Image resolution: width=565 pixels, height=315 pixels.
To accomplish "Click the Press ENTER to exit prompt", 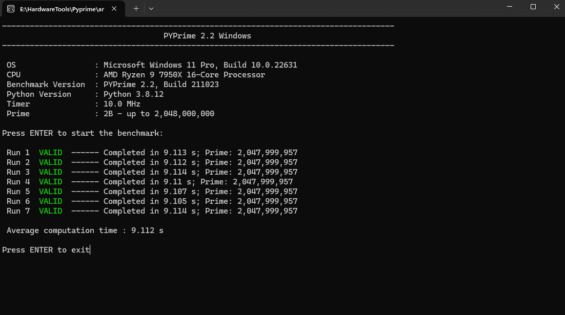I will point(46,250).
